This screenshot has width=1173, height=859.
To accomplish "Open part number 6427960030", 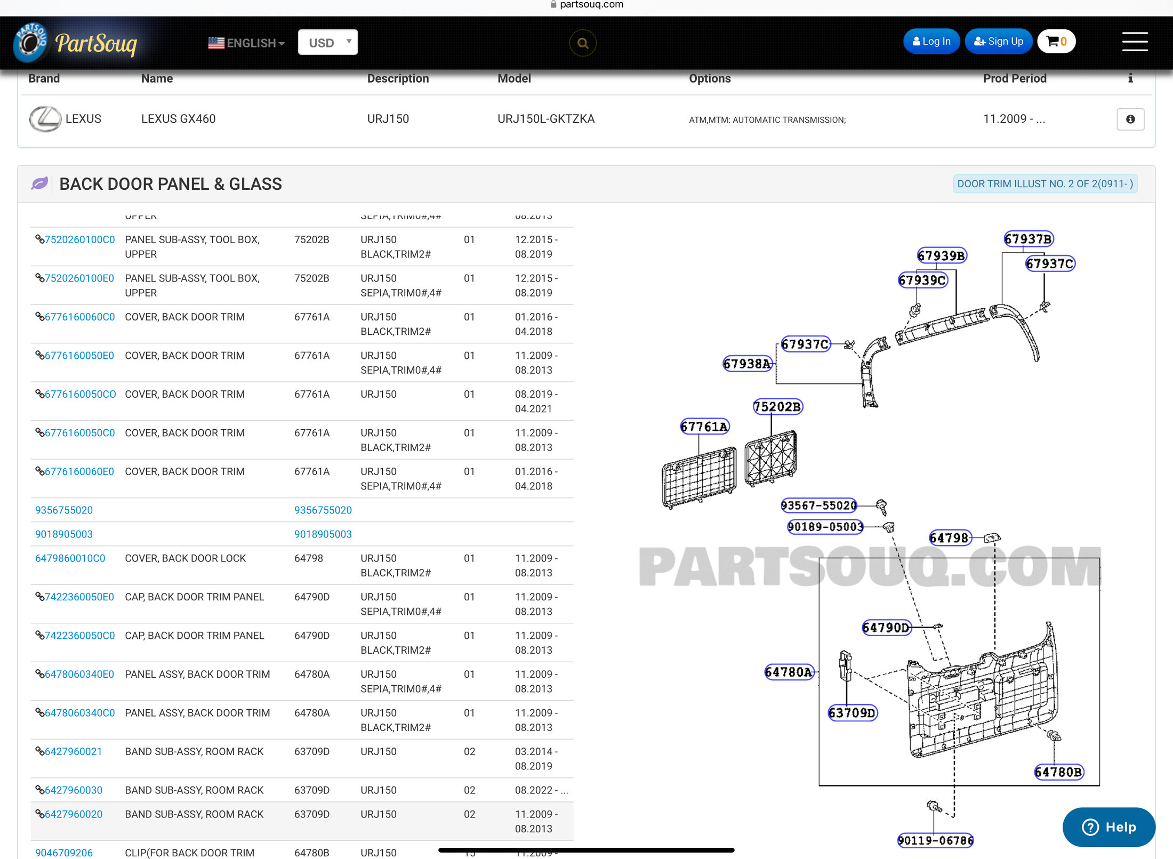I will point(73,790).
